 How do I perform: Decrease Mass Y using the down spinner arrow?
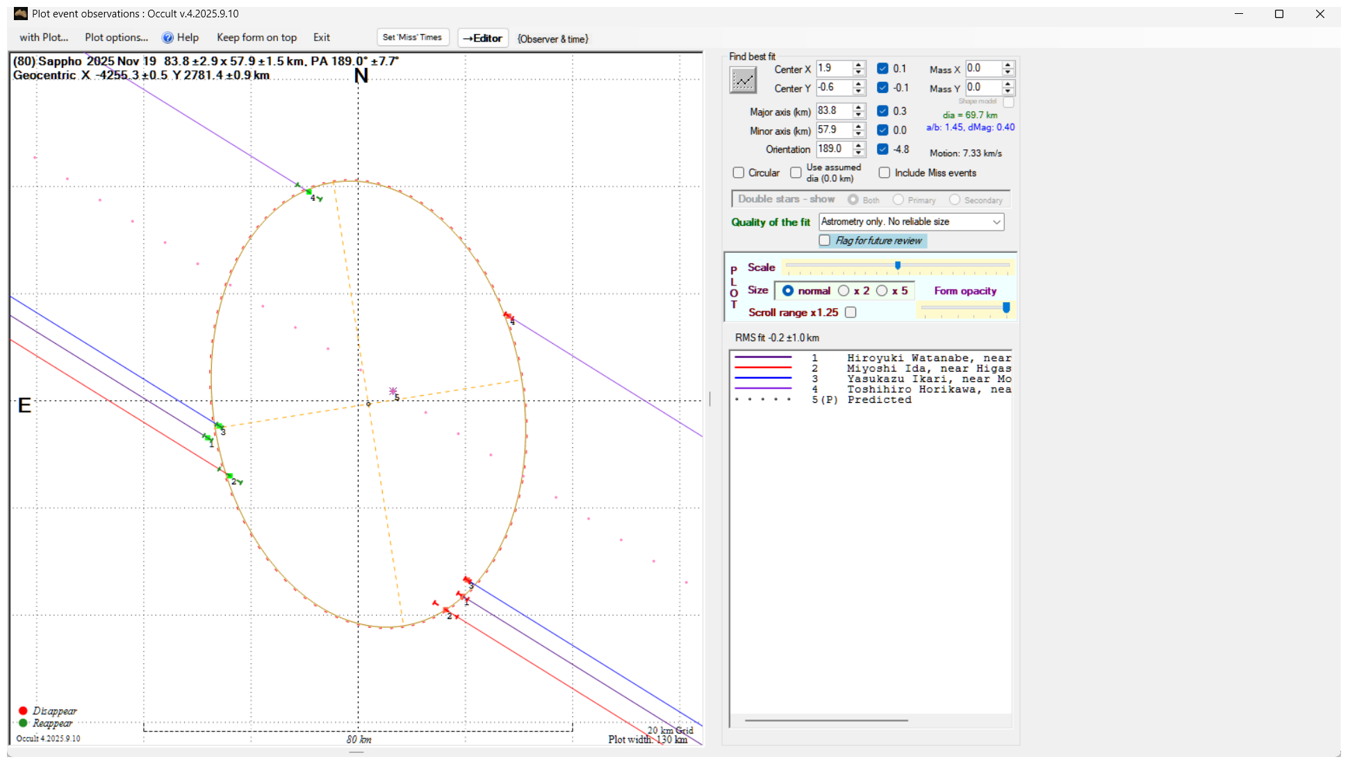(x=1008, y=92)
